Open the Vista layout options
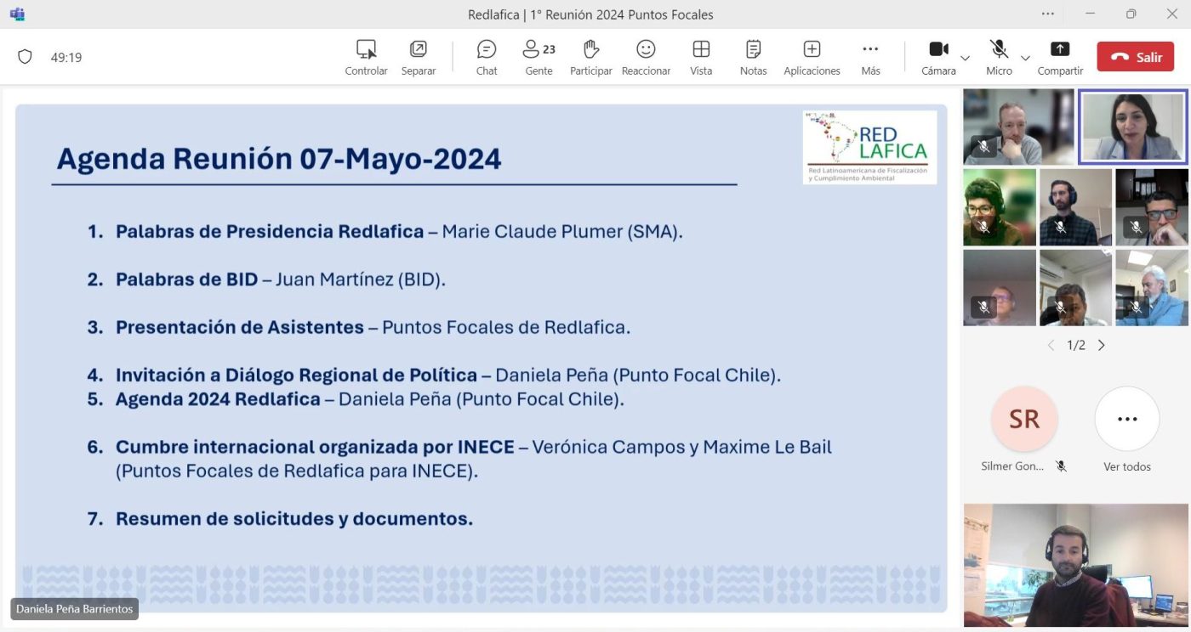This screenshot has width=1191, height=632. tap(701, 57)
